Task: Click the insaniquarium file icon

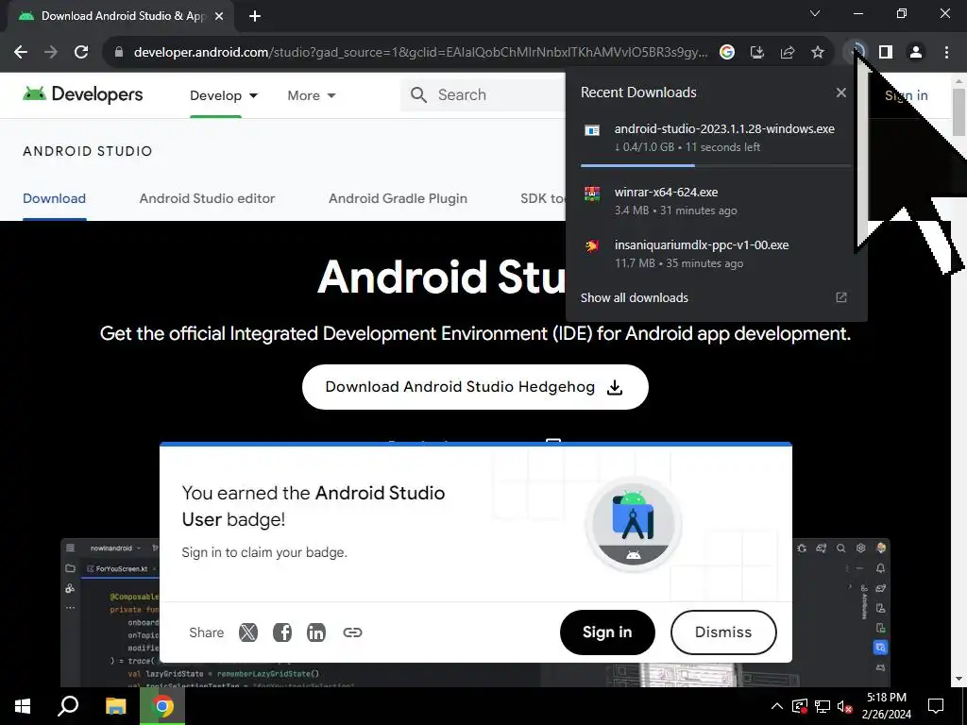Action: 592,246
